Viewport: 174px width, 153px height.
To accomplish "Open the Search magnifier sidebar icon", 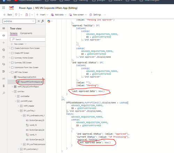I will click(x=4, y=93).
